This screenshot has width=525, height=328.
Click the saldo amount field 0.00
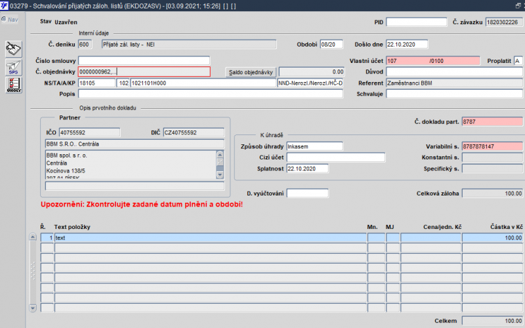pyautogui.click(x=312, y=72)
